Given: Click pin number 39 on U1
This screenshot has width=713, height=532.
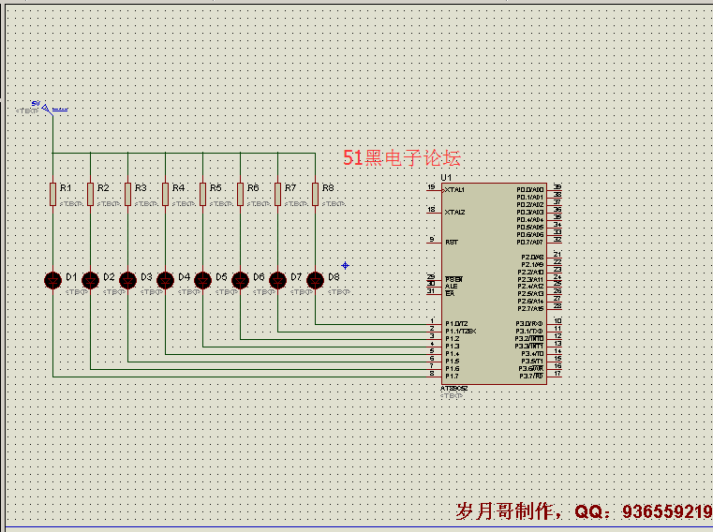Looking at the screenshot, I should pos(557,186).
